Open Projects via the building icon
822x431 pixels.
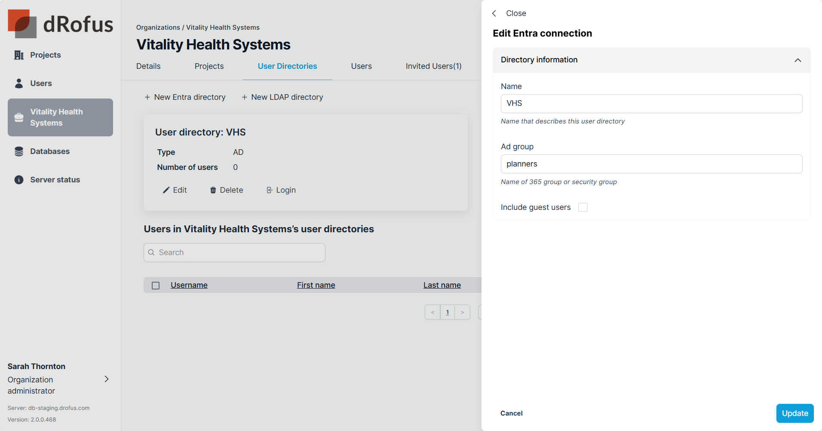click(19, 55)
